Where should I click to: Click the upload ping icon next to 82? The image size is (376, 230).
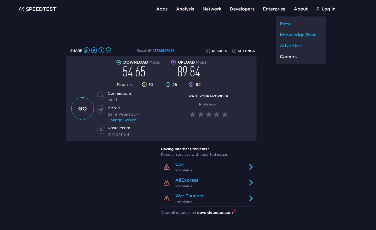coord(191,85)
